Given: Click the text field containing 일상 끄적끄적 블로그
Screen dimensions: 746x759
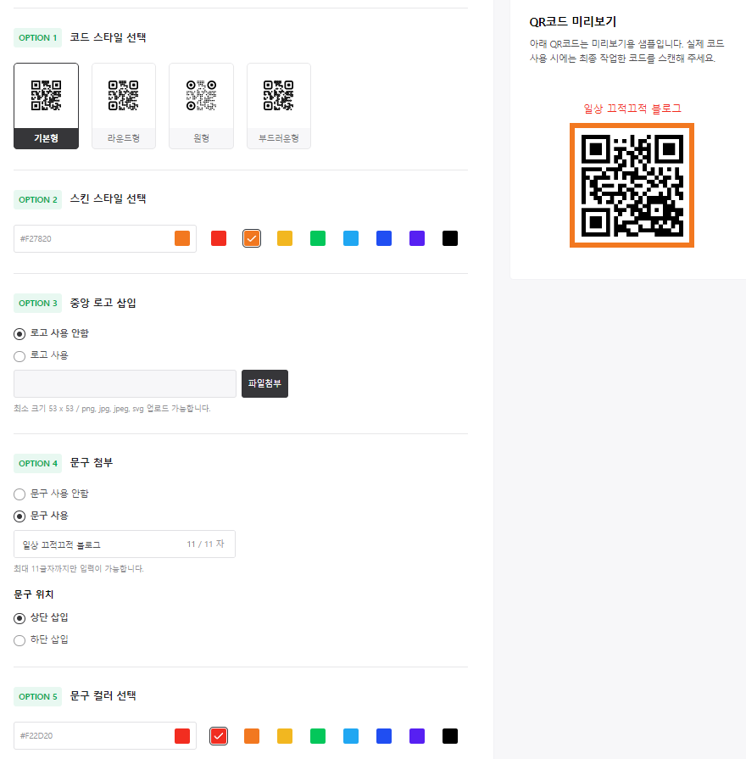Looking at the screenshot, I should [x=125, y=544].
